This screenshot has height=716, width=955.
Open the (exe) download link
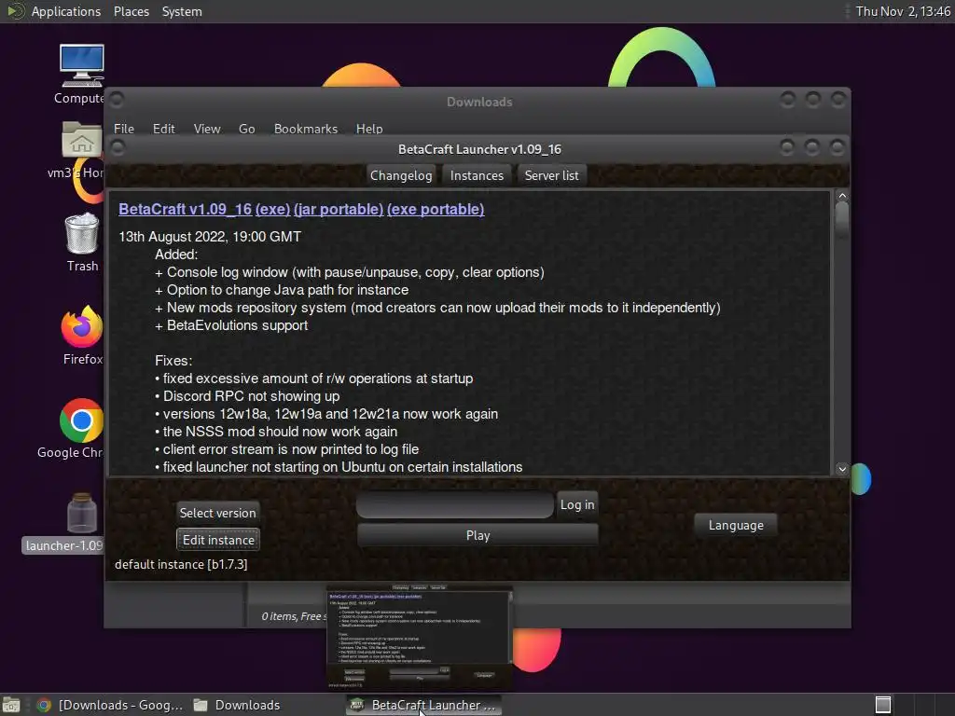pos(272,209)
